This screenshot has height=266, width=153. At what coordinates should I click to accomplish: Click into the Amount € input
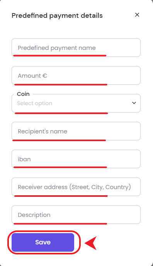point(76,75)
